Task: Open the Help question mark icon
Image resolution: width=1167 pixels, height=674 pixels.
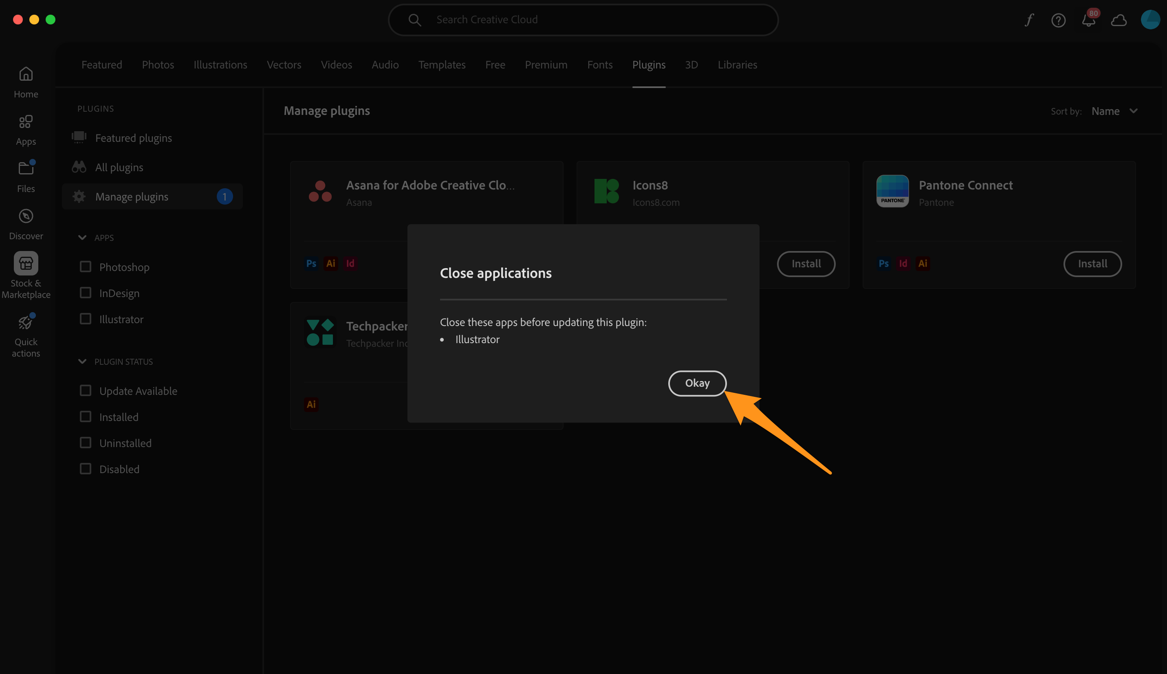Action: click(1058, 20)
